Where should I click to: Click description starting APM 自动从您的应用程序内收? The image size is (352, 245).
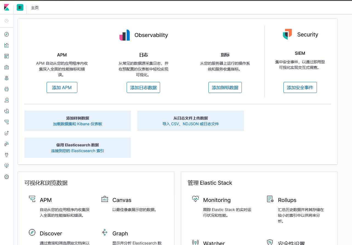tap(62, 69)
